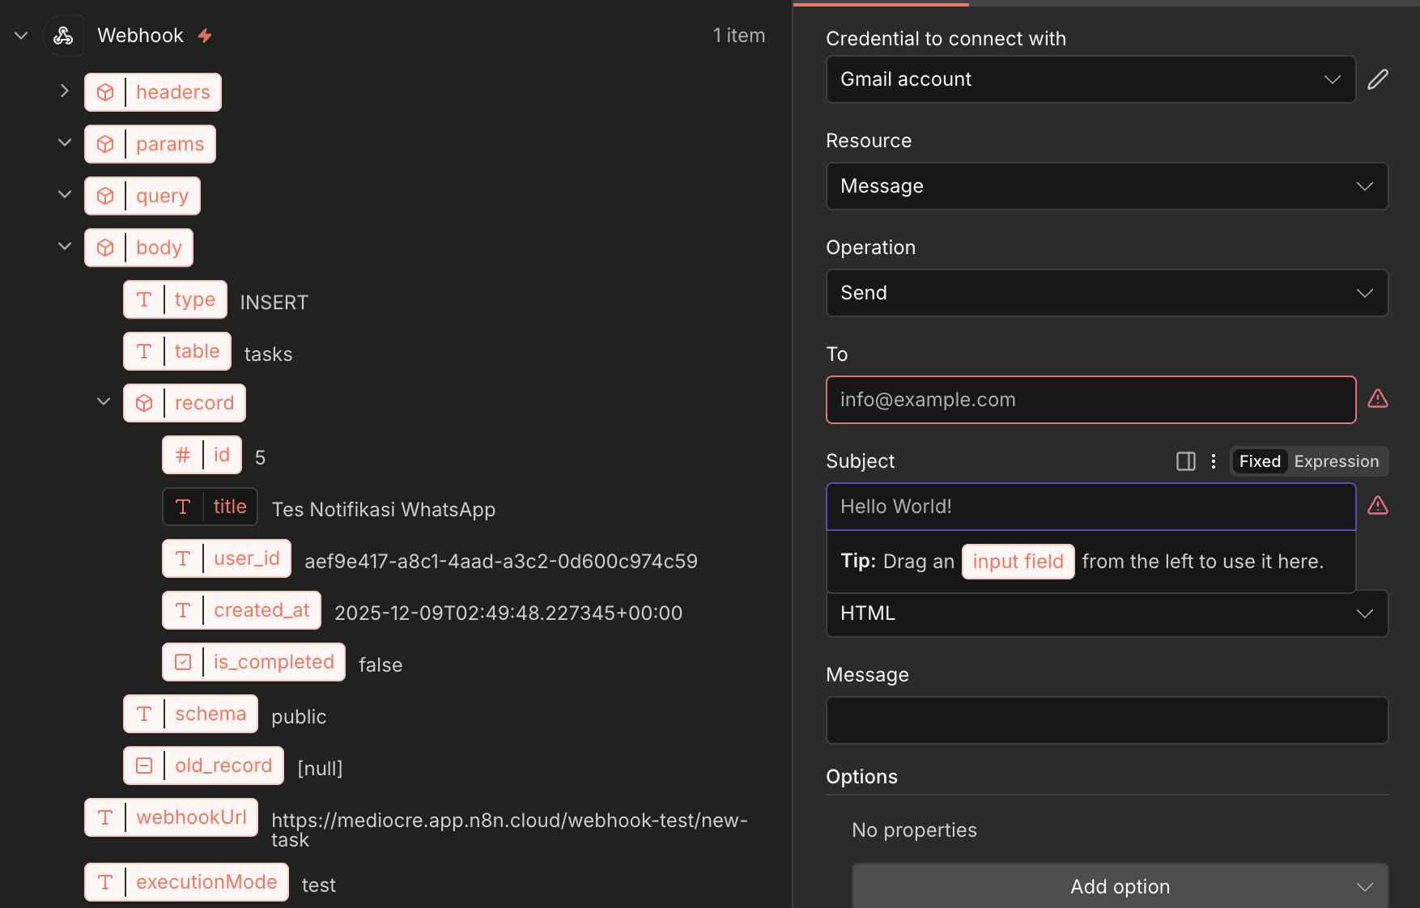Open the Gmail account credential dropdown
This screenshot has height=908, width=1420.
(1090, 79)
